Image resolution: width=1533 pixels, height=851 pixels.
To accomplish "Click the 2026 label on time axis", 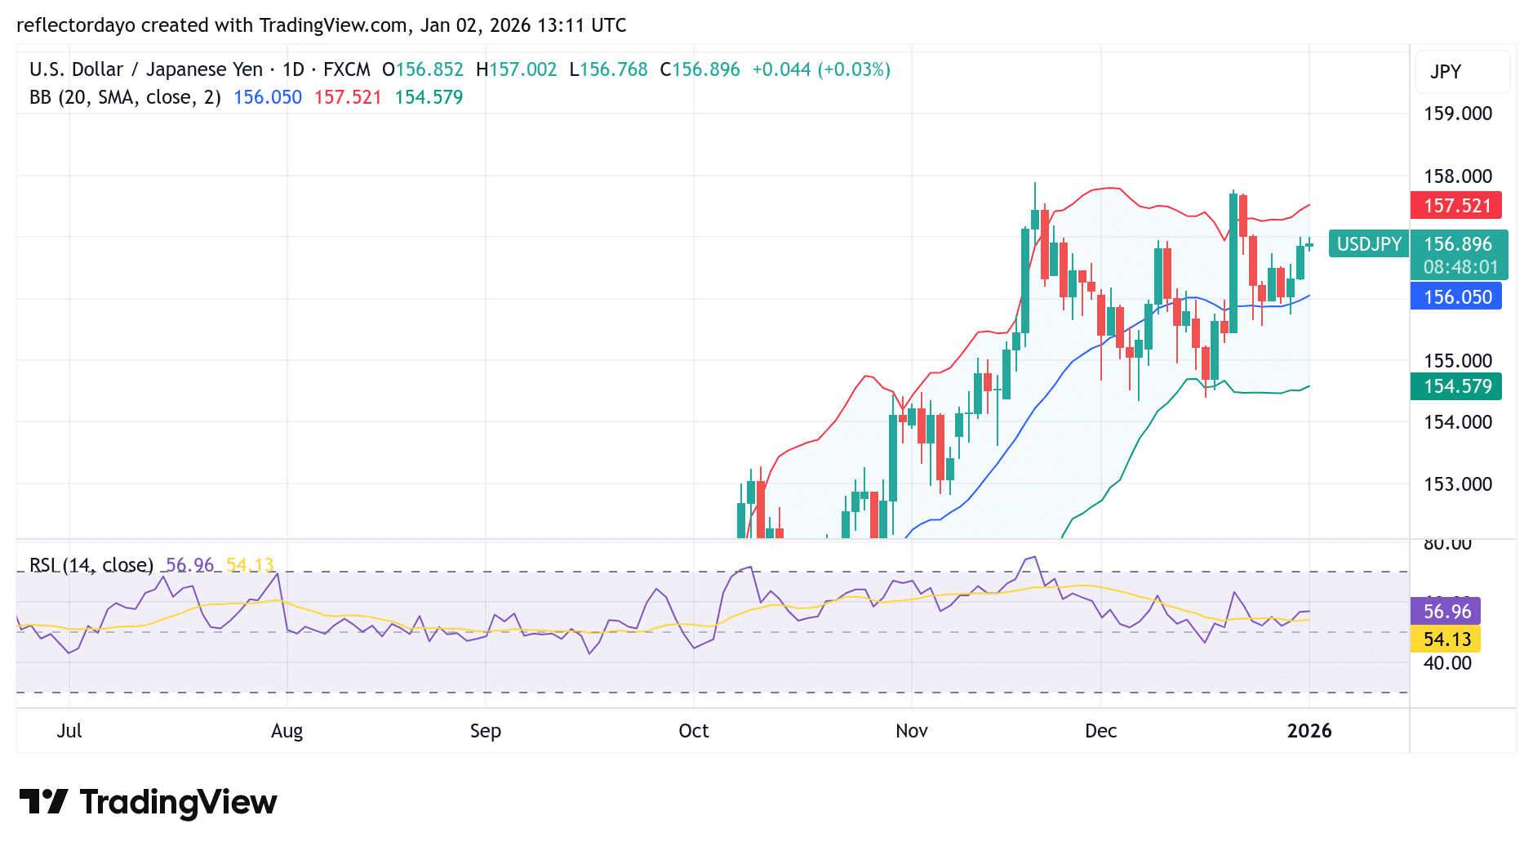I will tap(1309, 731).
